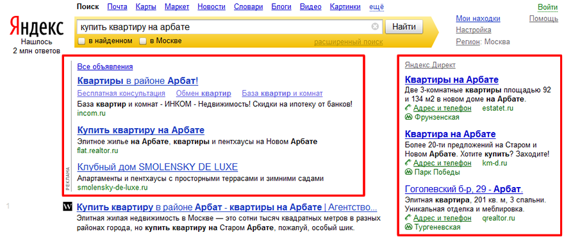Switch to the Маркет tab

tap(176, 6)
